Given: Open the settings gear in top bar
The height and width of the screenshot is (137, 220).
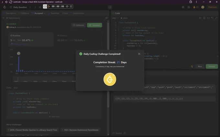Looking at the screenshot, I should (x=189, y=7).
